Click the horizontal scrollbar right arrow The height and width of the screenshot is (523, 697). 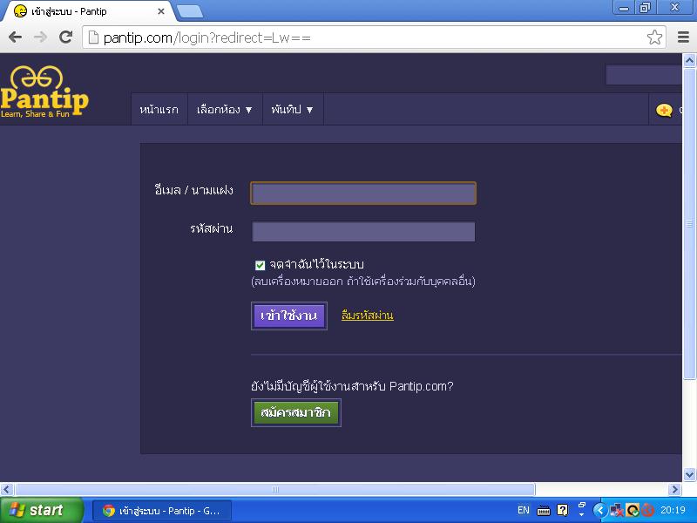pos(674,490)
